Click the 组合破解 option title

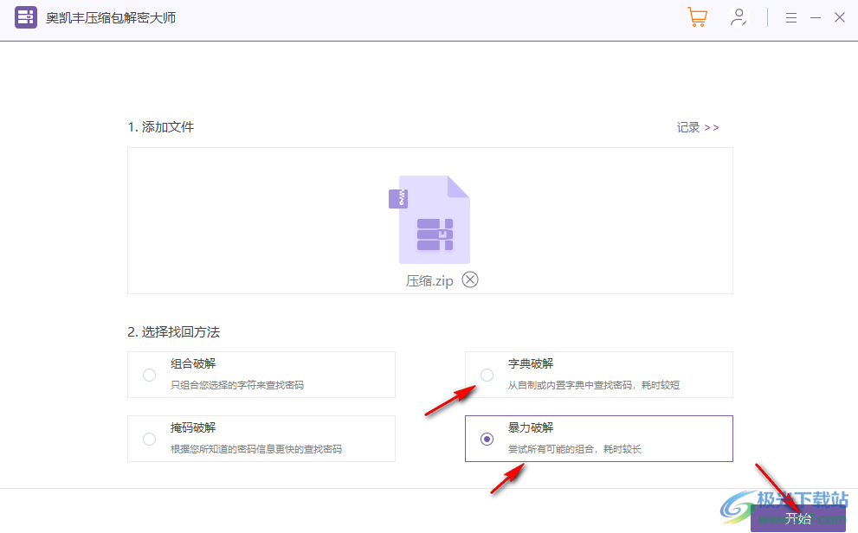coord(193,363)
